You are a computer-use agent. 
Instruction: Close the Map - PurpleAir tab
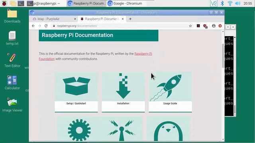coord(75,19)
